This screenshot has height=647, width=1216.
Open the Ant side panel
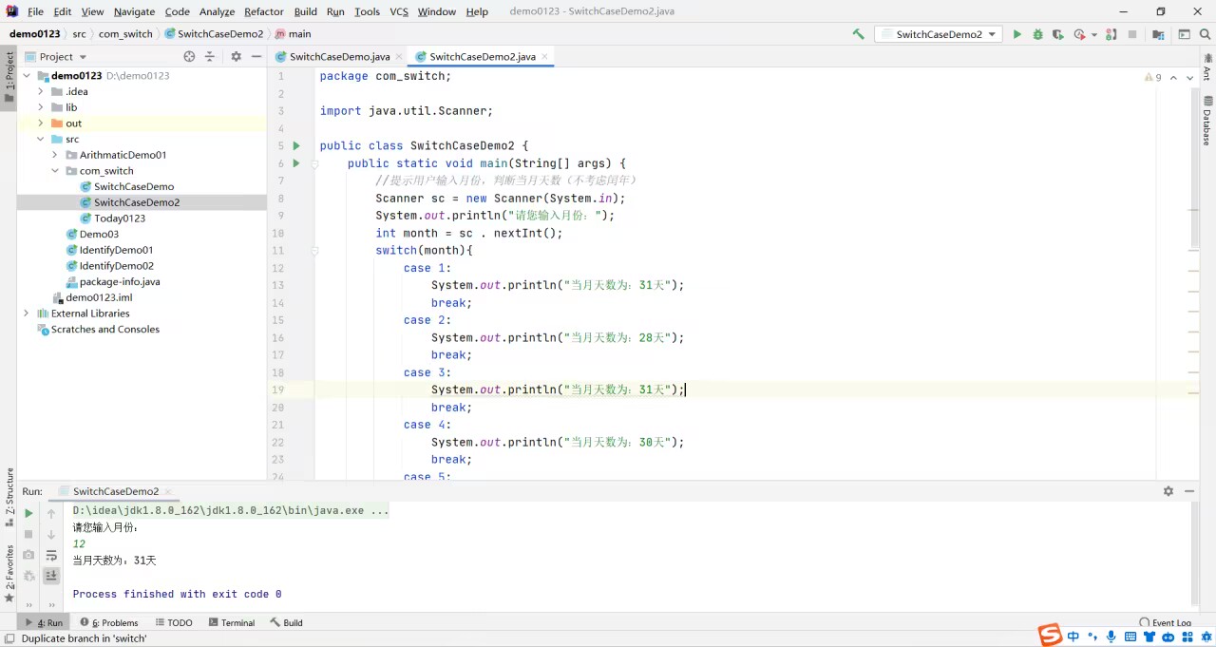click(1207, 67)
